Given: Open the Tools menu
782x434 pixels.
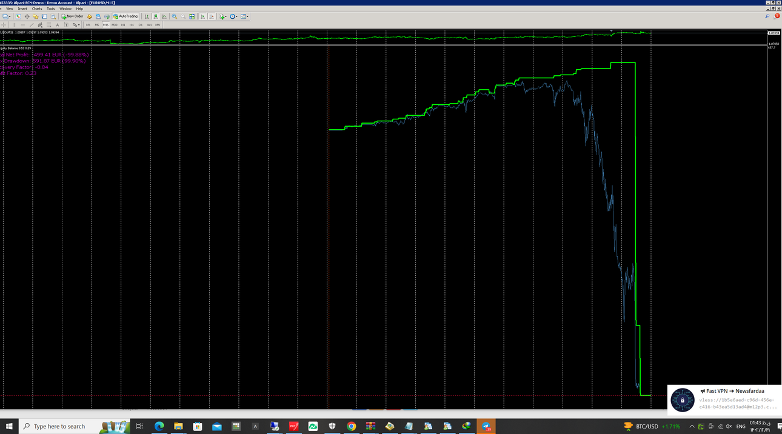Looking at the screenshot, I should click(51, 8).
